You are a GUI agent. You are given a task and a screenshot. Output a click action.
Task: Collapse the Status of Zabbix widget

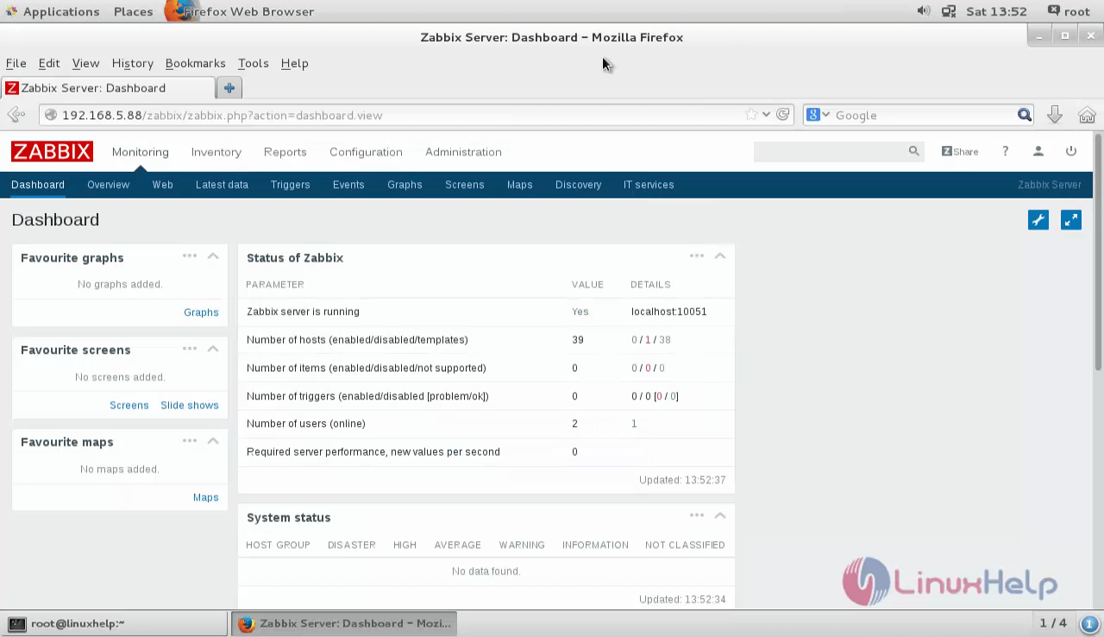tap(720, 256)
